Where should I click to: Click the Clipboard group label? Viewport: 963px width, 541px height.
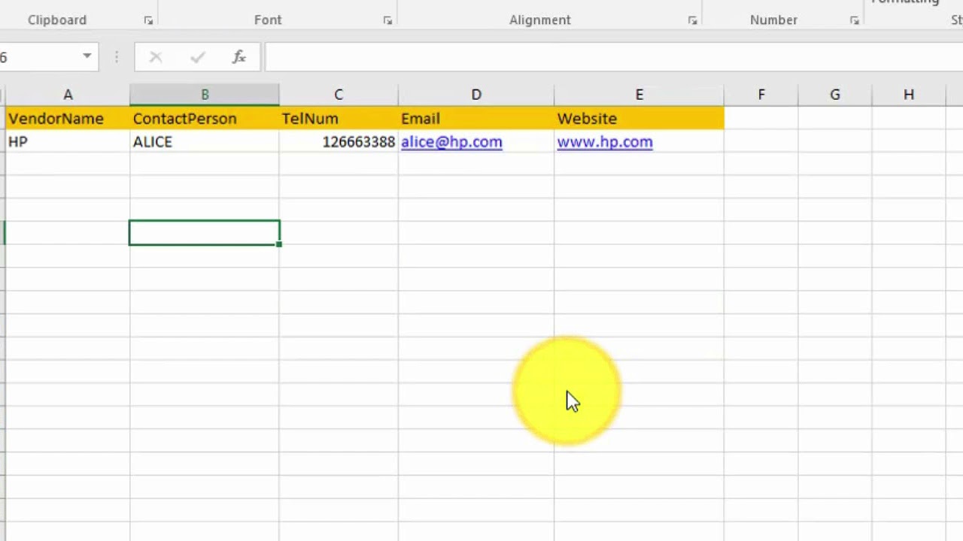pyautogui.click(x=57, y=20)
